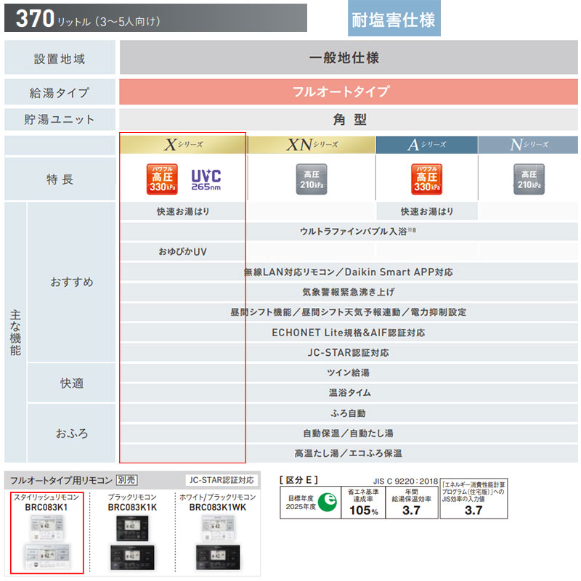Click the 370リットル capacity title banner
Image resolution: width=581 pixels, height=581 pixels.
pos(155,17)
